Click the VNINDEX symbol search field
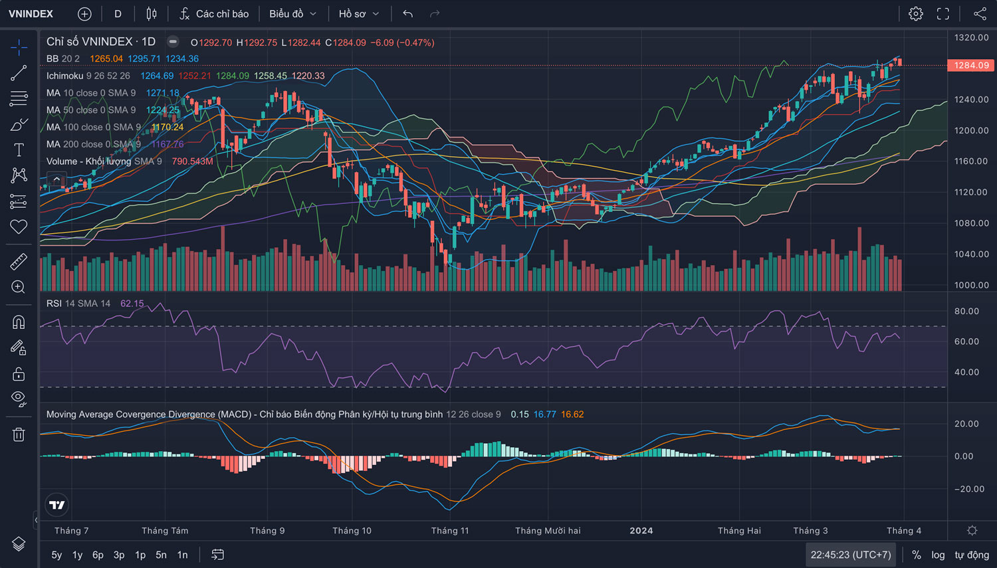Viewport: 997px width, 568px height. pyautogui.click(x=31, y=14)
